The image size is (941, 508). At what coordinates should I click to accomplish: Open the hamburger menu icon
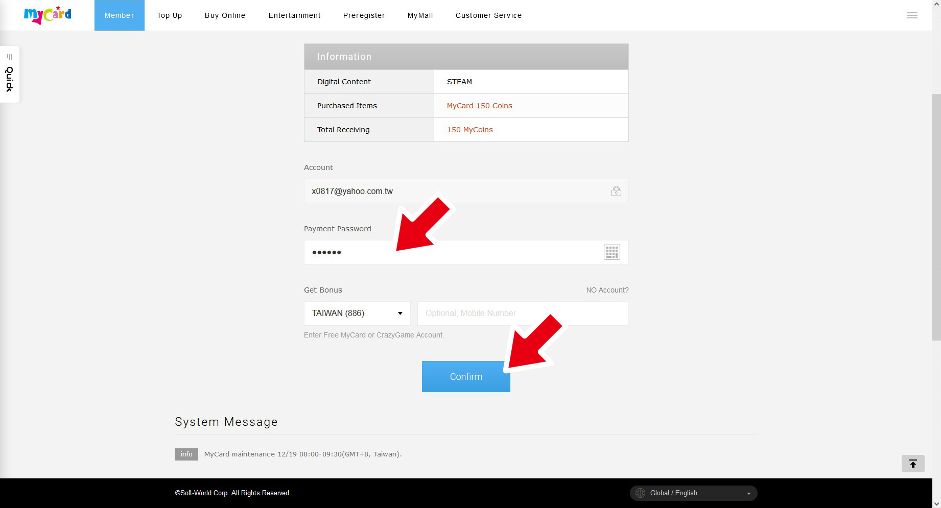[912, 15]
